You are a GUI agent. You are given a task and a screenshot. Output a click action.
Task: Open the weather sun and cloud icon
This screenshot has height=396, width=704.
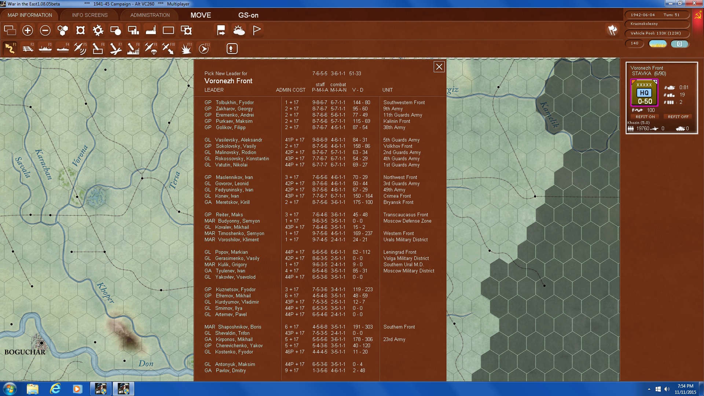[x=239, y=30]
